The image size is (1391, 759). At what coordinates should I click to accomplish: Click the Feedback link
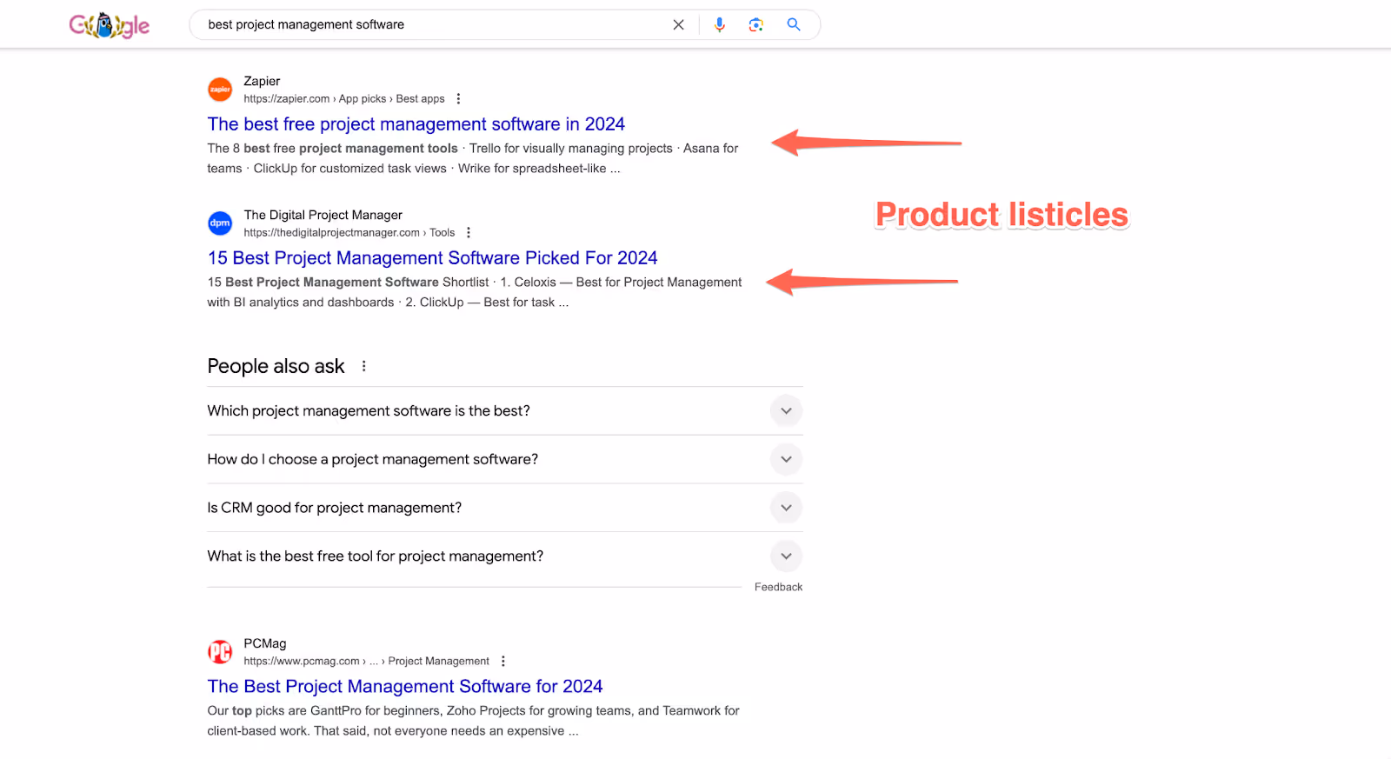click(778, 588)
